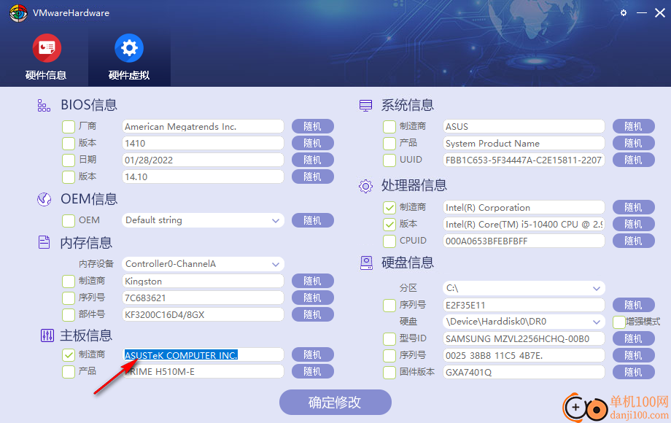This screenshot has height=423, width=671.
Task: Randomize the CPUID value
Action: 633,241
